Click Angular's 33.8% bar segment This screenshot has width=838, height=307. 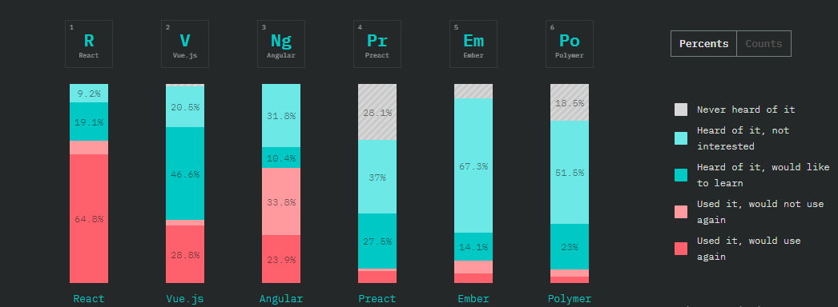(281, 202)
